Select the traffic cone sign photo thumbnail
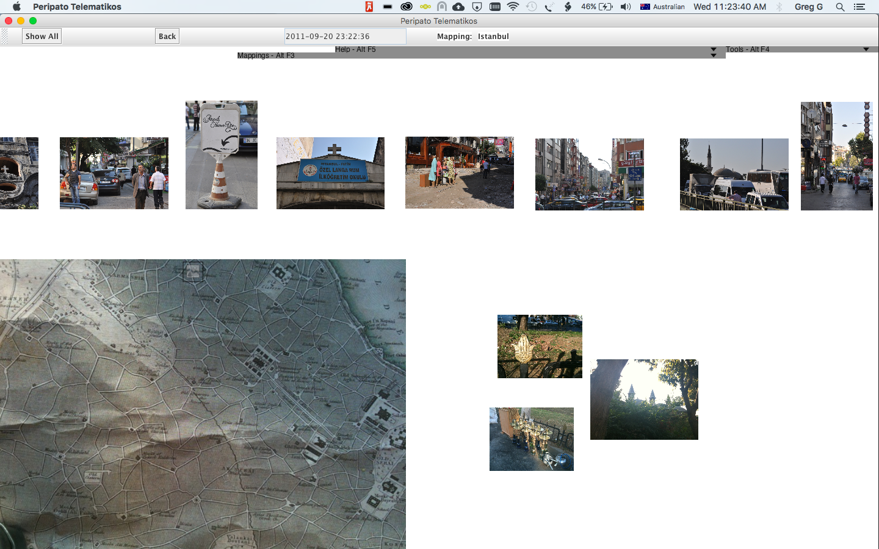Screen dimensions: 879x549 point(221,155)
